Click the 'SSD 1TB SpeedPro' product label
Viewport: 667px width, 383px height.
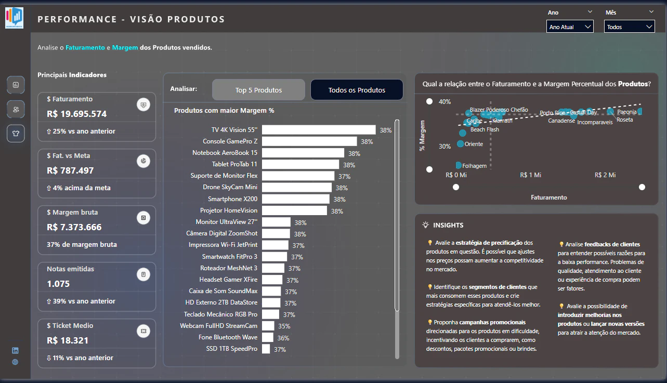232,349
